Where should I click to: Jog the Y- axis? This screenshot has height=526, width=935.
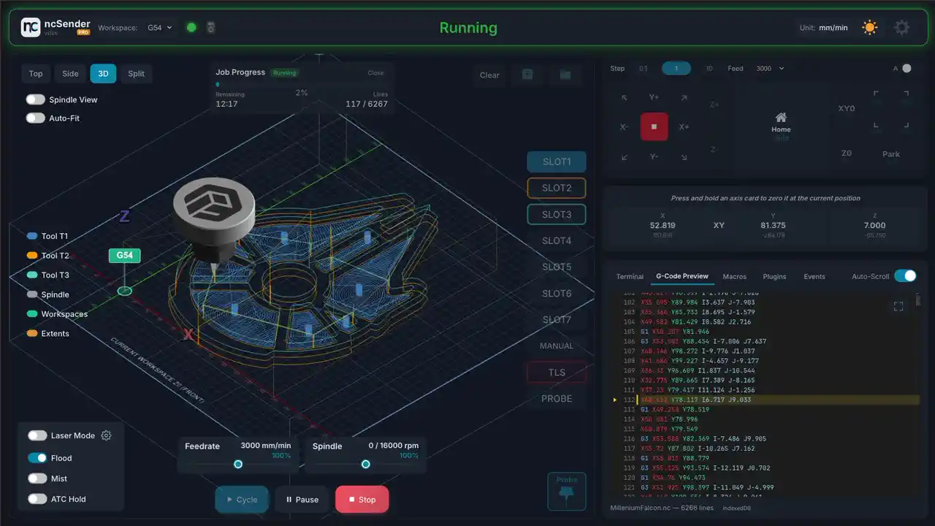pos(654,157)
